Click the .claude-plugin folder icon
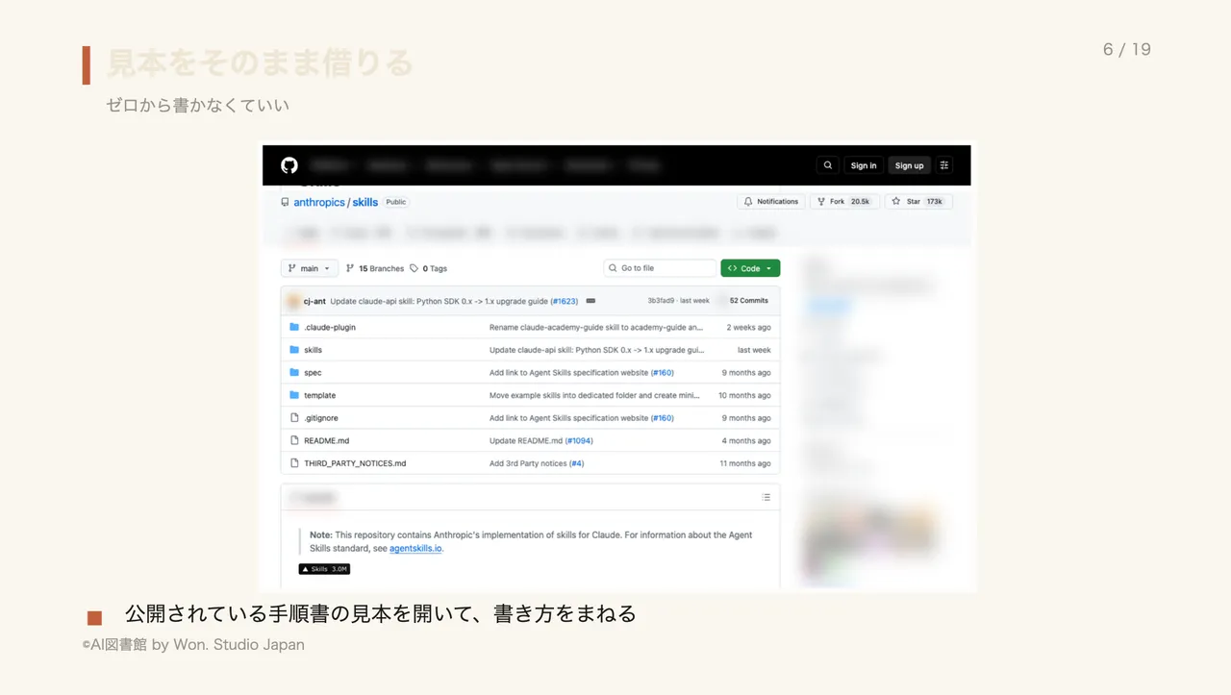Screen dimensions: 1231x695 click(294, 327)
